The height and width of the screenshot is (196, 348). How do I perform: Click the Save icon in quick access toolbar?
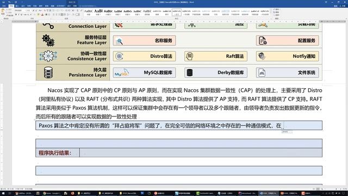point(3,2)
